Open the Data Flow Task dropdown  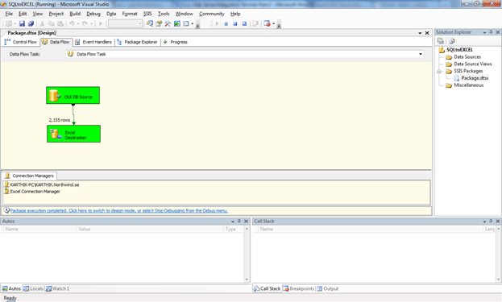coord(421,54)
